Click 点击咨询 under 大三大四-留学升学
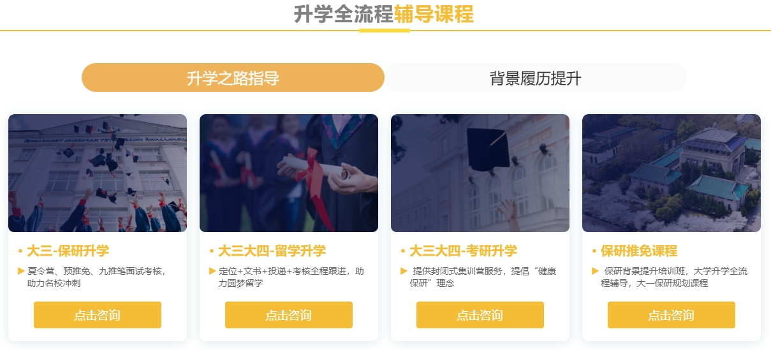 point(289,315)
